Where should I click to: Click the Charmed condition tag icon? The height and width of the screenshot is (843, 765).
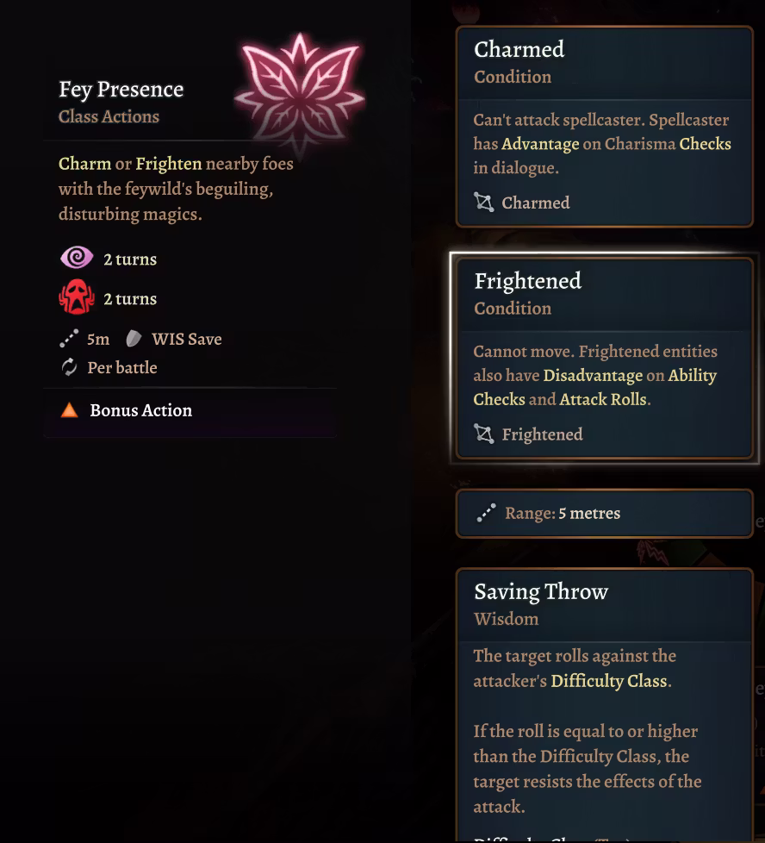coord(485,203)
